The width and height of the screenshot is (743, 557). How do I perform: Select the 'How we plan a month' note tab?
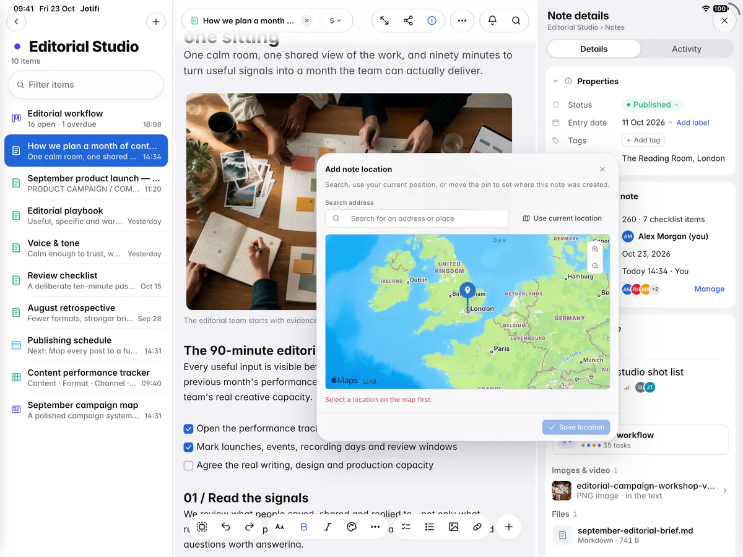(248, 20)
